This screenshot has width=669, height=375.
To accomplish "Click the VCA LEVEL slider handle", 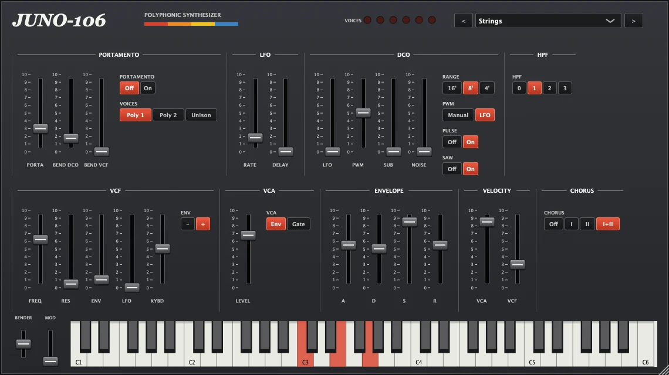I will tap(248, 235).
